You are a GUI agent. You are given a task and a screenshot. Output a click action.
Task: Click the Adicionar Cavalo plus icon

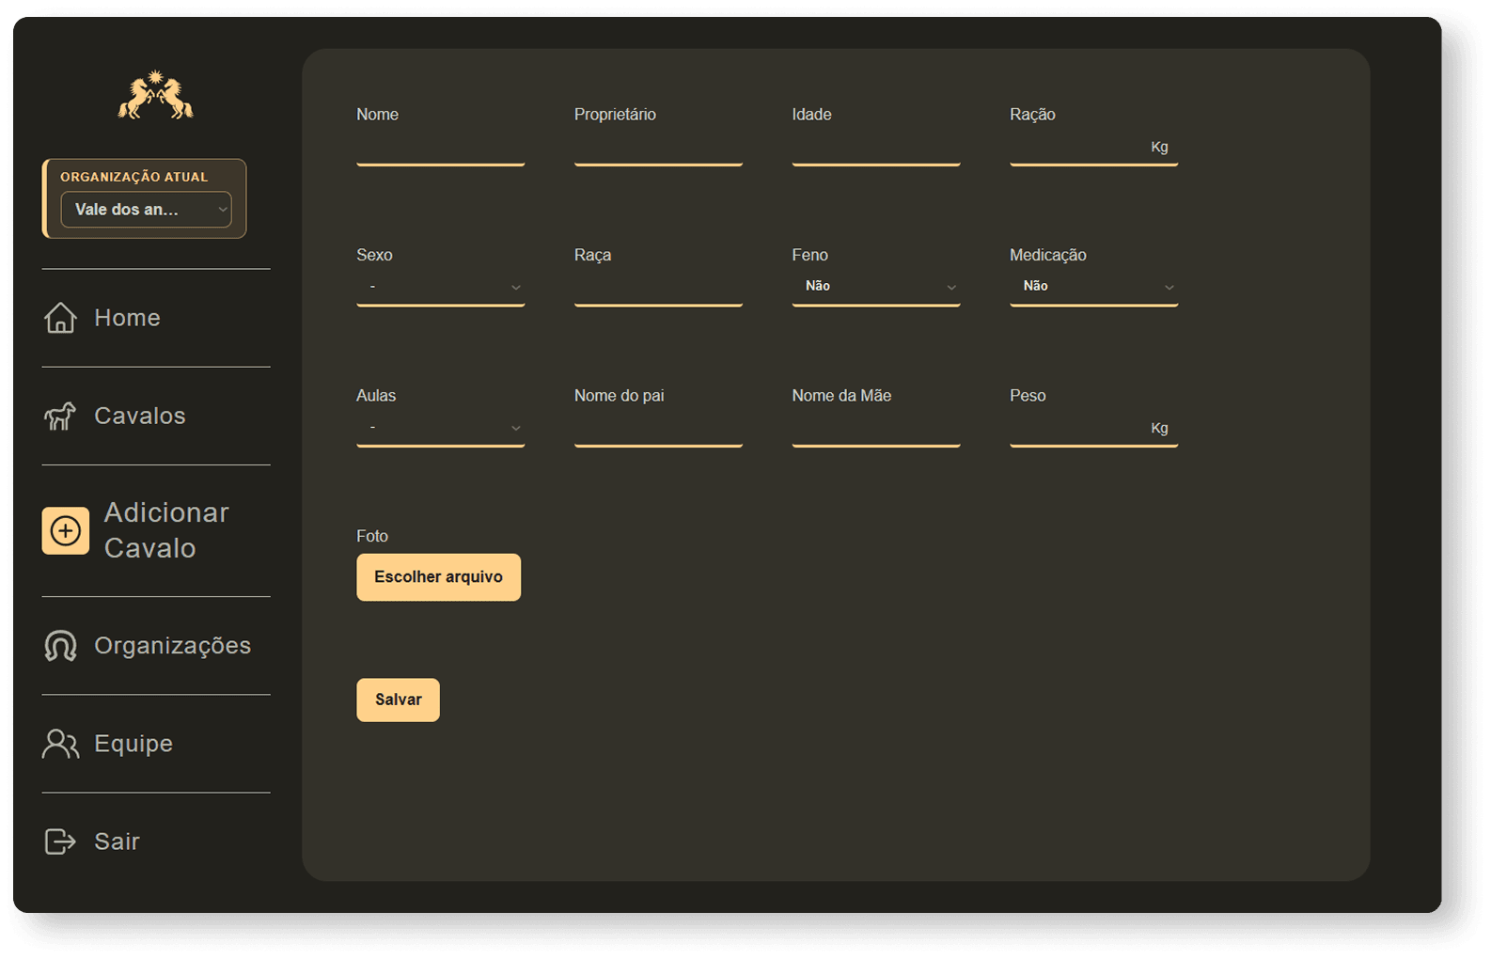[x=66, y=530]
